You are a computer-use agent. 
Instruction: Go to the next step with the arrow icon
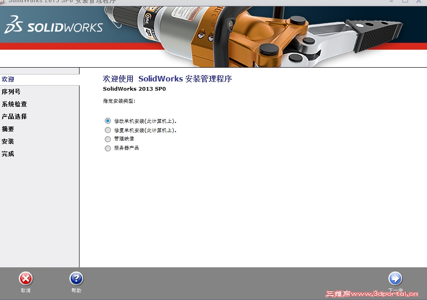click(x=395, y=279)
